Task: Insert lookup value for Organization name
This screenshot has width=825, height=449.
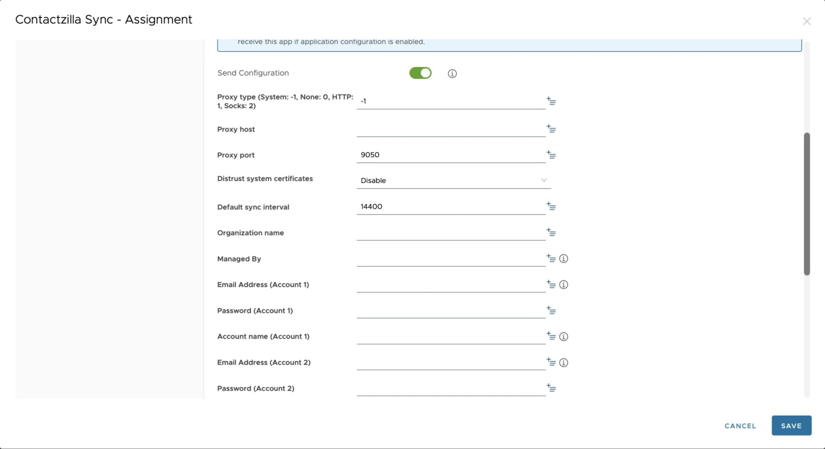Action: coord(551,232)
